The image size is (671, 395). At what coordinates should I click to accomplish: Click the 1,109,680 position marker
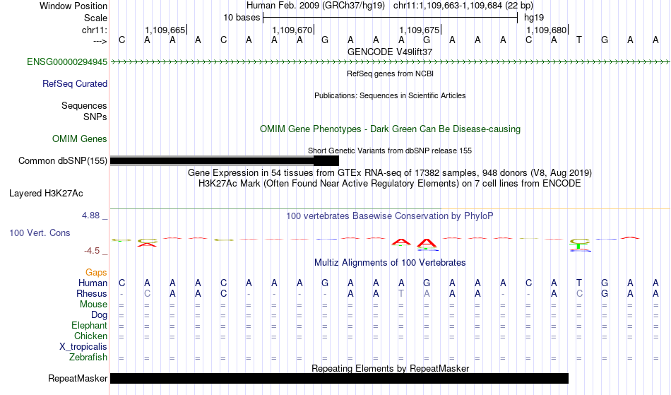(x=547, y=30)
